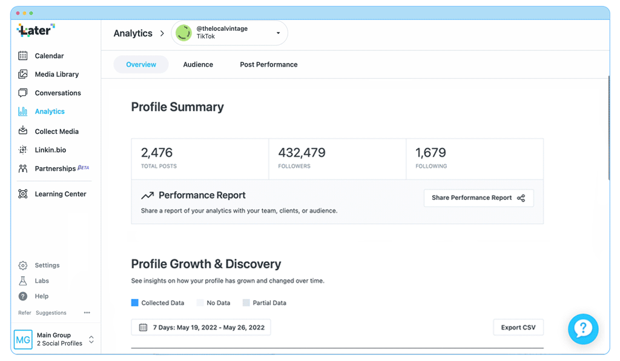
Task: Click the Collect Media download icon
Action: pos(23,130)
